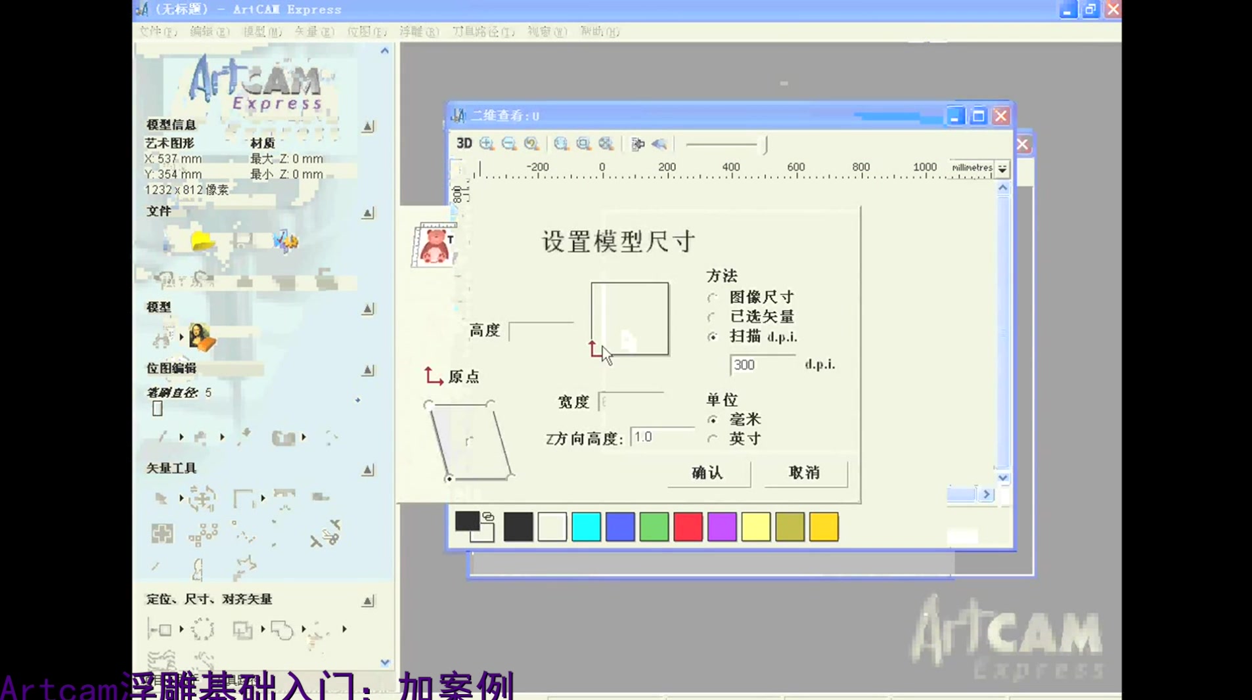Open the 浮雕 menu

[418, 31]
